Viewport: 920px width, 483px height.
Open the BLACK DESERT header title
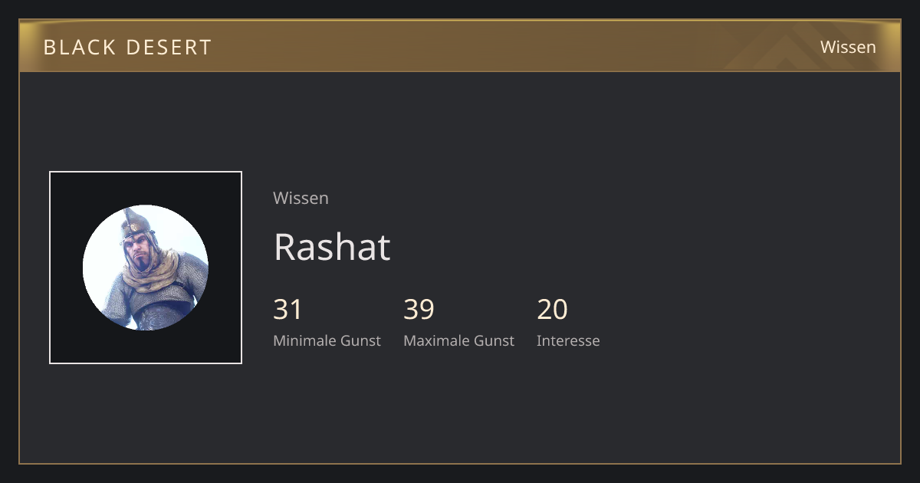point(127,47)
